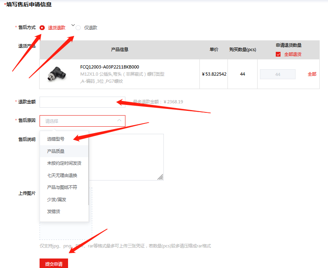Select the 退货退款 radio button

point(42,28)
